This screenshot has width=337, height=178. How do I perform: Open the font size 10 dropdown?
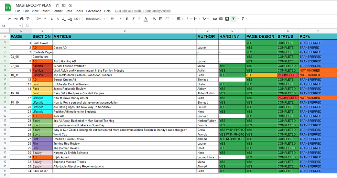pos(116,19)
